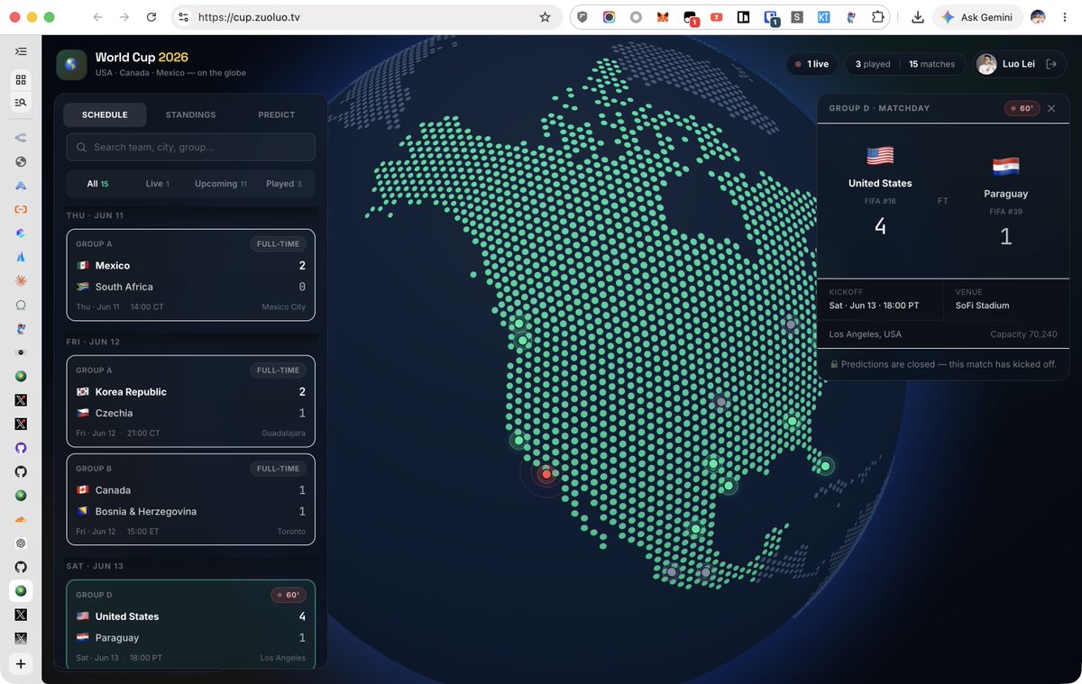The height and width of the screenshot is (684, 1082).
Task: Reload the page
Action: (x=151, y=17)
